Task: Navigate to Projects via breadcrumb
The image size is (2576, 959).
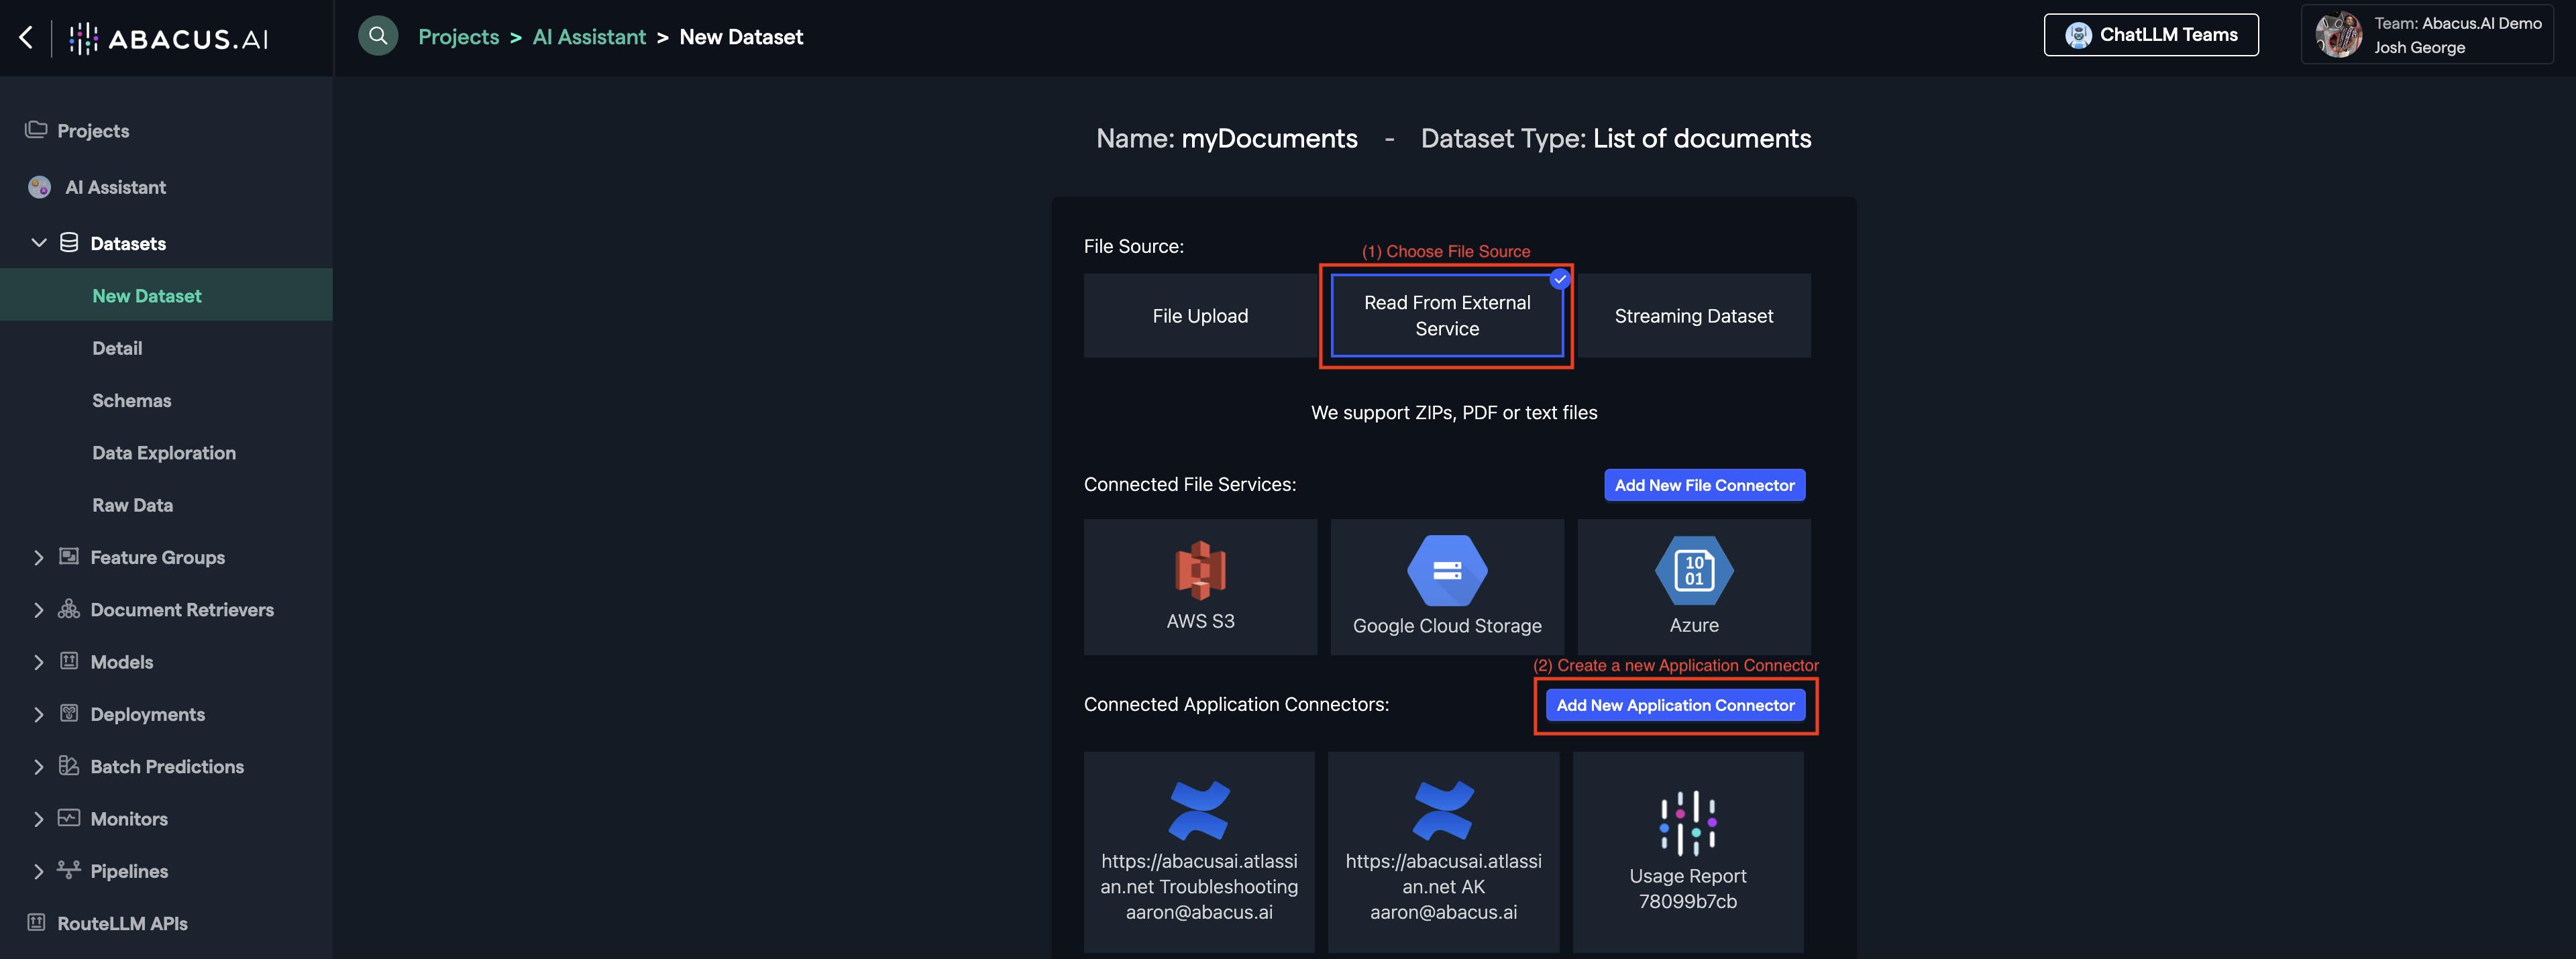Action: (458, 36)
